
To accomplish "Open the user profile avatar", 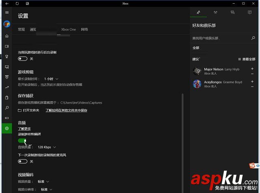I will pyautogui.click(x=7, y=24).
